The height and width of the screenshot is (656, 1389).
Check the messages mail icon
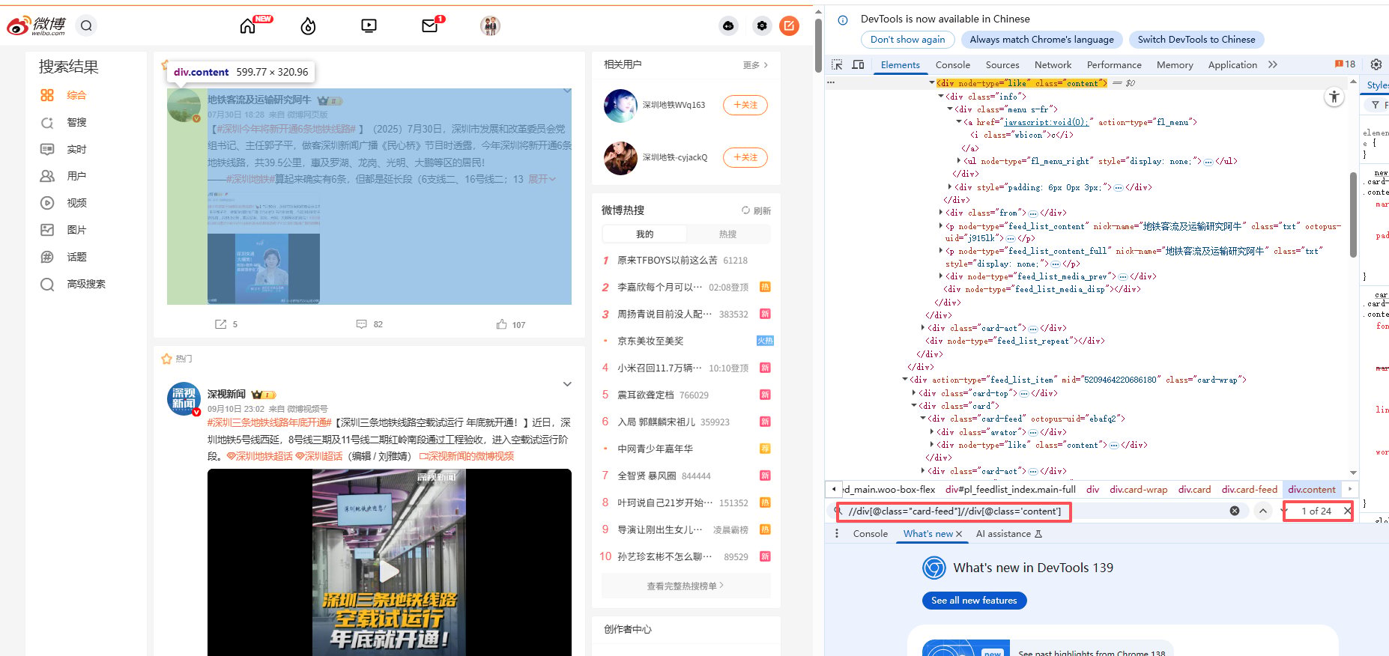(x=429, y=26)
